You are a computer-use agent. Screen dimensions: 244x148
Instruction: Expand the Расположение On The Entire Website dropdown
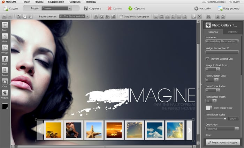[x=74, y=16]
